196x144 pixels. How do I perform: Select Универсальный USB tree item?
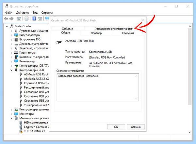(37, 105)
